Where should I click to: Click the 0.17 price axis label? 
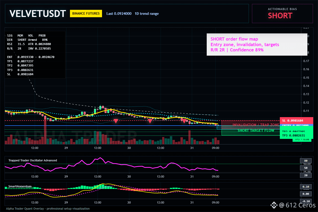click(x=306, y=61)
